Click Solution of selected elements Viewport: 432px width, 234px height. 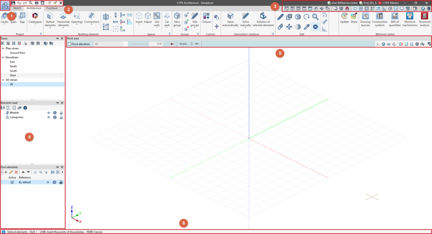tap(263, 19)
